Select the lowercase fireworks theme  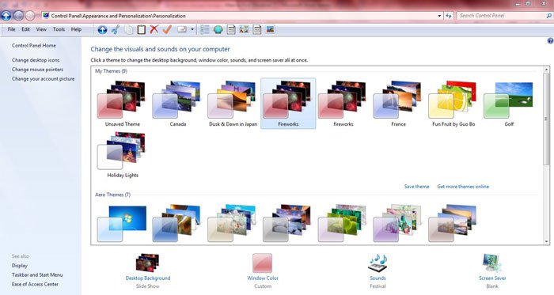tap(343, 104)
